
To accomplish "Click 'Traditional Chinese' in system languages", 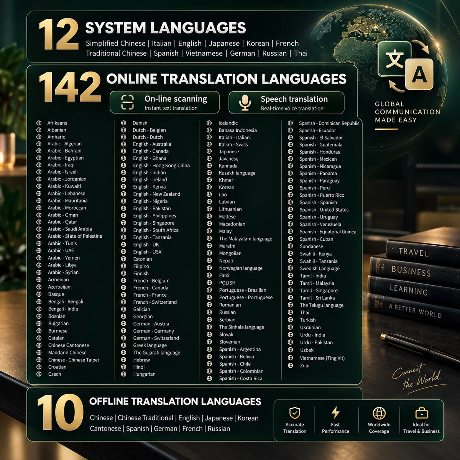I will (116, 53).
